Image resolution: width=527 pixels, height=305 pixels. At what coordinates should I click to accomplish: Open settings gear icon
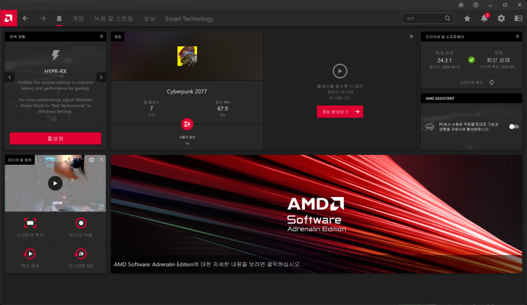pyautogui.click(x=501, y=18)
